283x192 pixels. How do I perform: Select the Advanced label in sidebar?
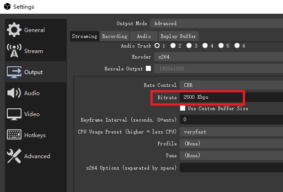pos(37,156)
